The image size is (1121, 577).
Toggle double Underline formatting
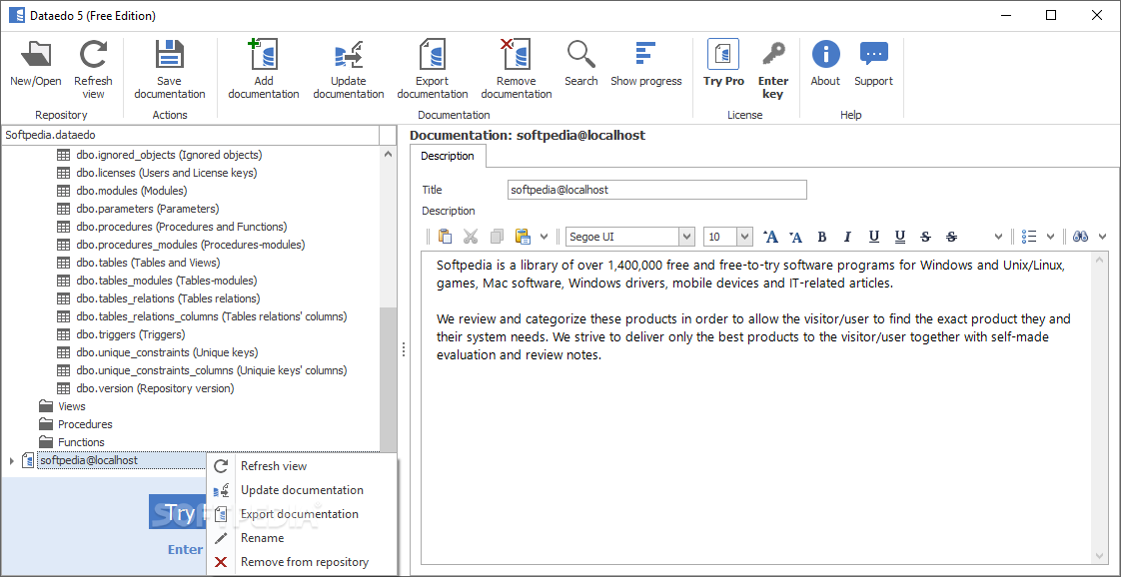(x=900, y=237)
